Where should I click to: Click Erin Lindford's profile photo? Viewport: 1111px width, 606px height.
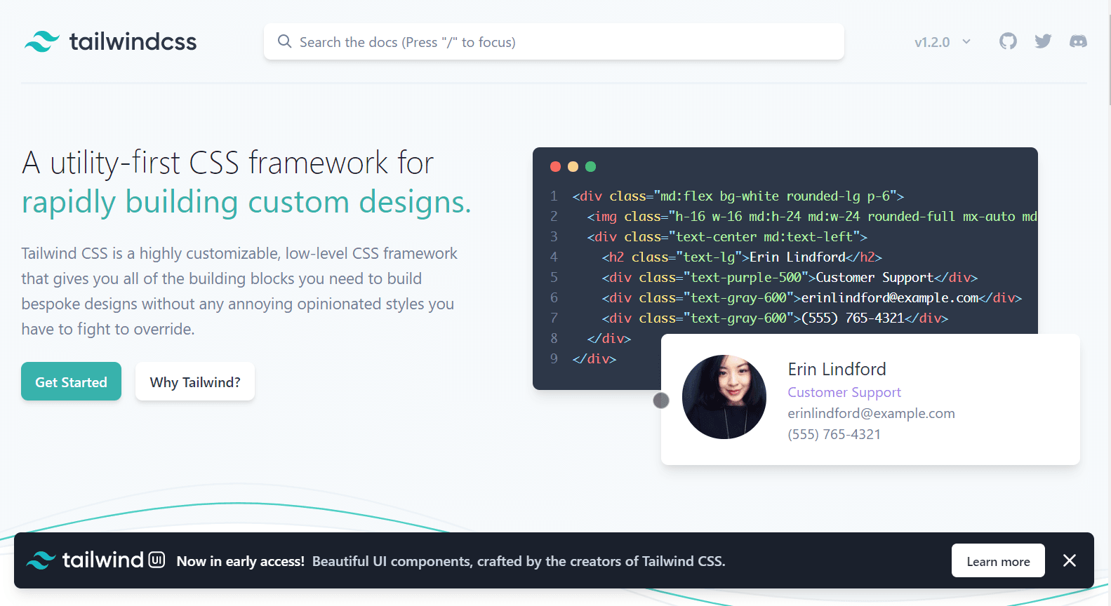click(724, 397)
